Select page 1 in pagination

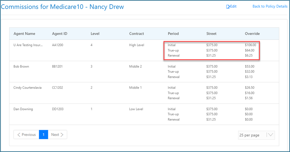(x=43, y=135)
